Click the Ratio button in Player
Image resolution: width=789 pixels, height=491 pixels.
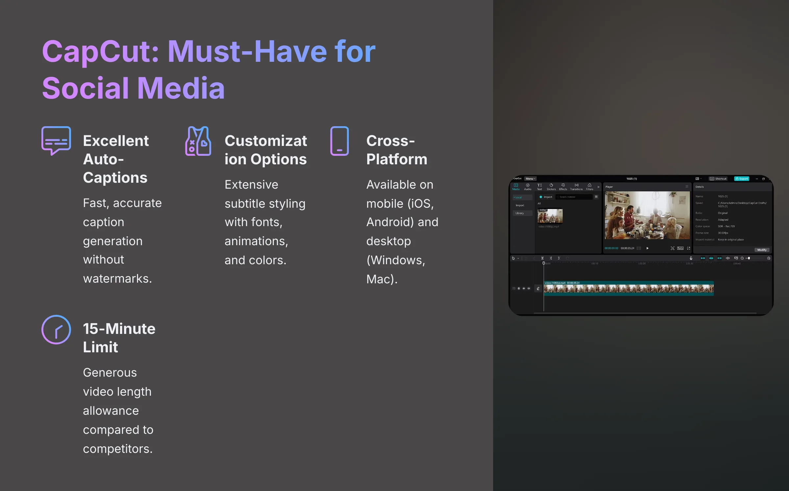pos(681,248)
